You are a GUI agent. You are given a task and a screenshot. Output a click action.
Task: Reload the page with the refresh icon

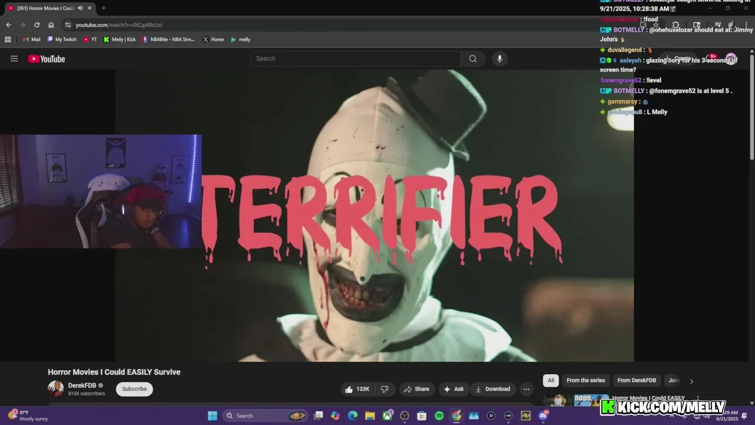(37, 25)
